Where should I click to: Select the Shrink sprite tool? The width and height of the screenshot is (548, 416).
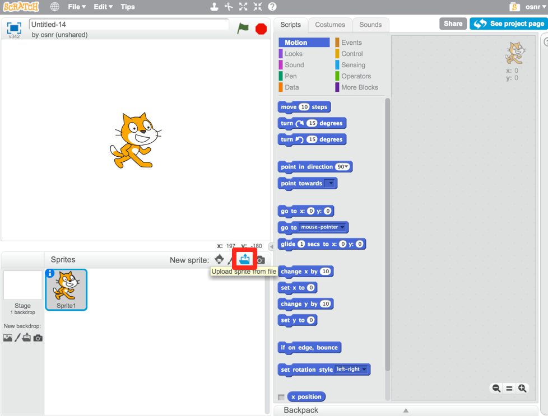coord(258,7)
